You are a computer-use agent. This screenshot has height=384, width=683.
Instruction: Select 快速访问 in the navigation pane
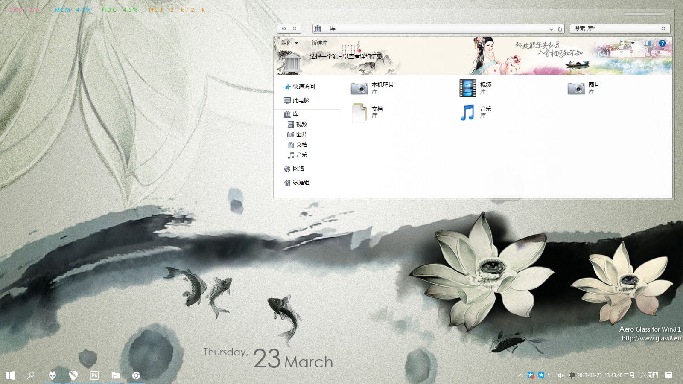pos(304,87)
